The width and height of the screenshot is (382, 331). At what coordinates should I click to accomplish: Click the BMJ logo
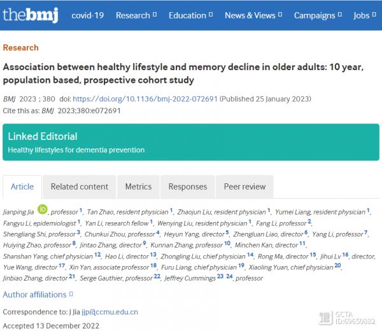tap(31, 15)
